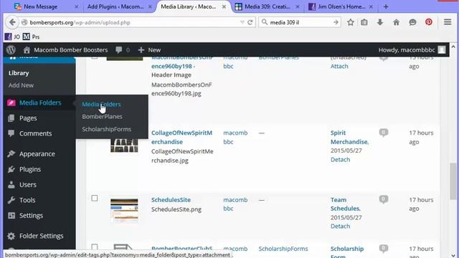Click the JO bookmark icon

click(8, 37)
